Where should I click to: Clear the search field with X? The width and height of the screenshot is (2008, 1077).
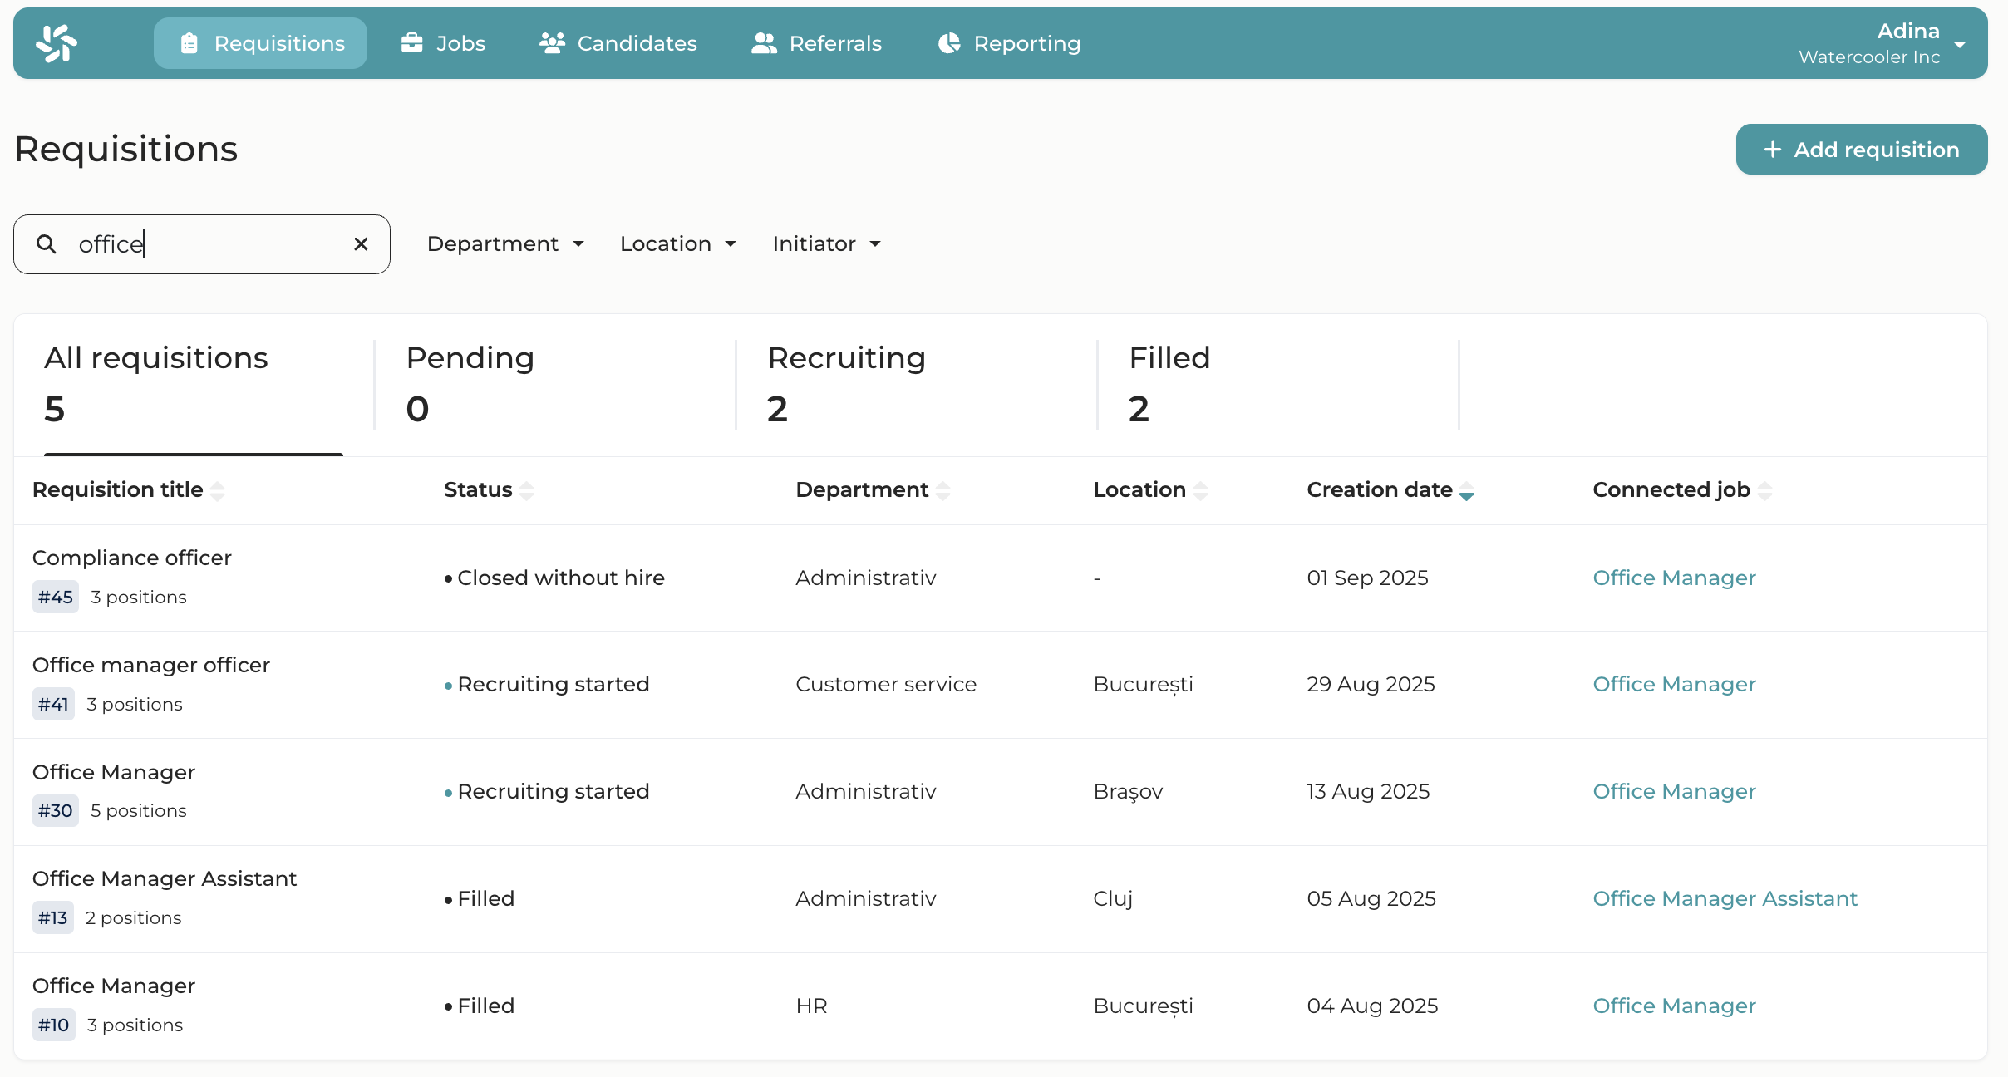click(x=361, y=244)
